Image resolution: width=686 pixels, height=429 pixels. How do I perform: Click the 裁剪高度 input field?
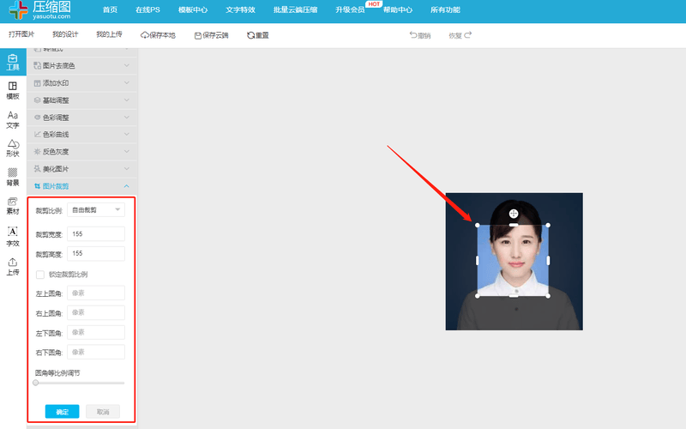96,253
